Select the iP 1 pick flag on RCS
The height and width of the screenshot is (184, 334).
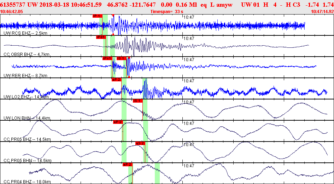pyautogui.click(x=98, y=16)
